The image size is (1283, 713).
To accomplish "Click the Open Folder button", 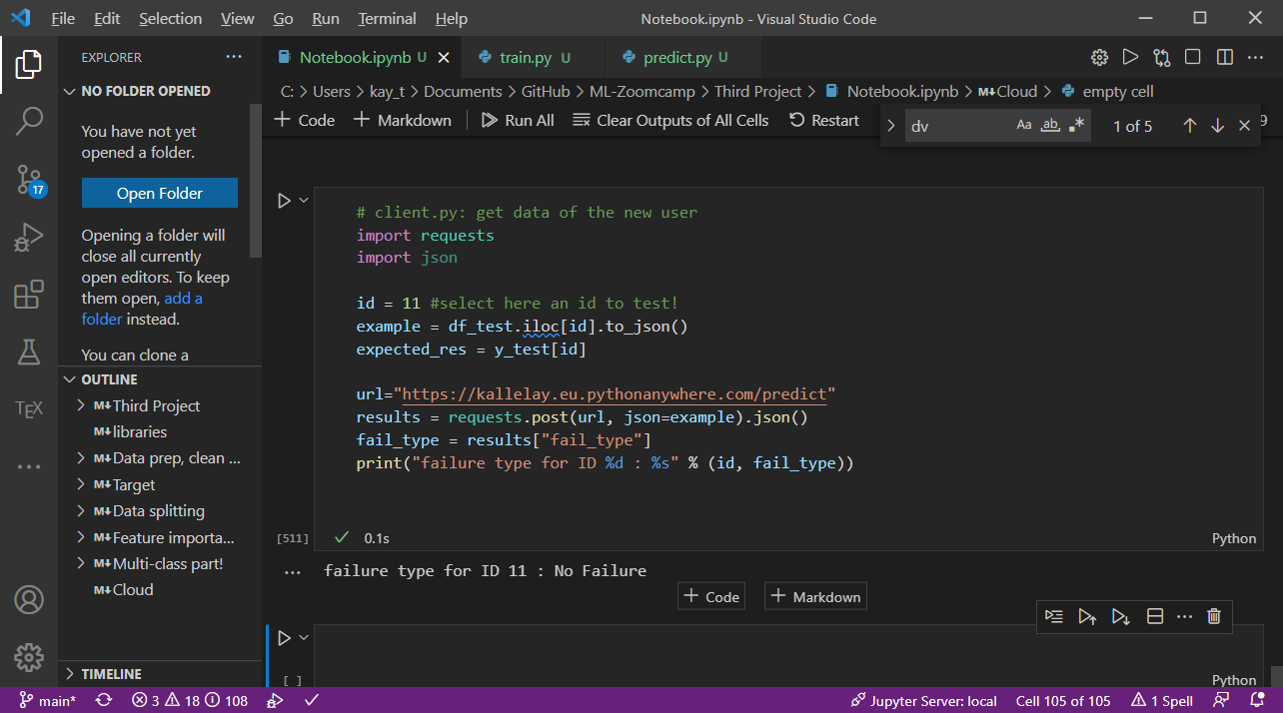I will (160, 193).
